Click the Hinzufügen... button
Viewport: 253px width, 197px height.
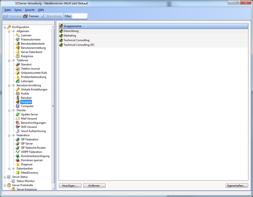70,186
